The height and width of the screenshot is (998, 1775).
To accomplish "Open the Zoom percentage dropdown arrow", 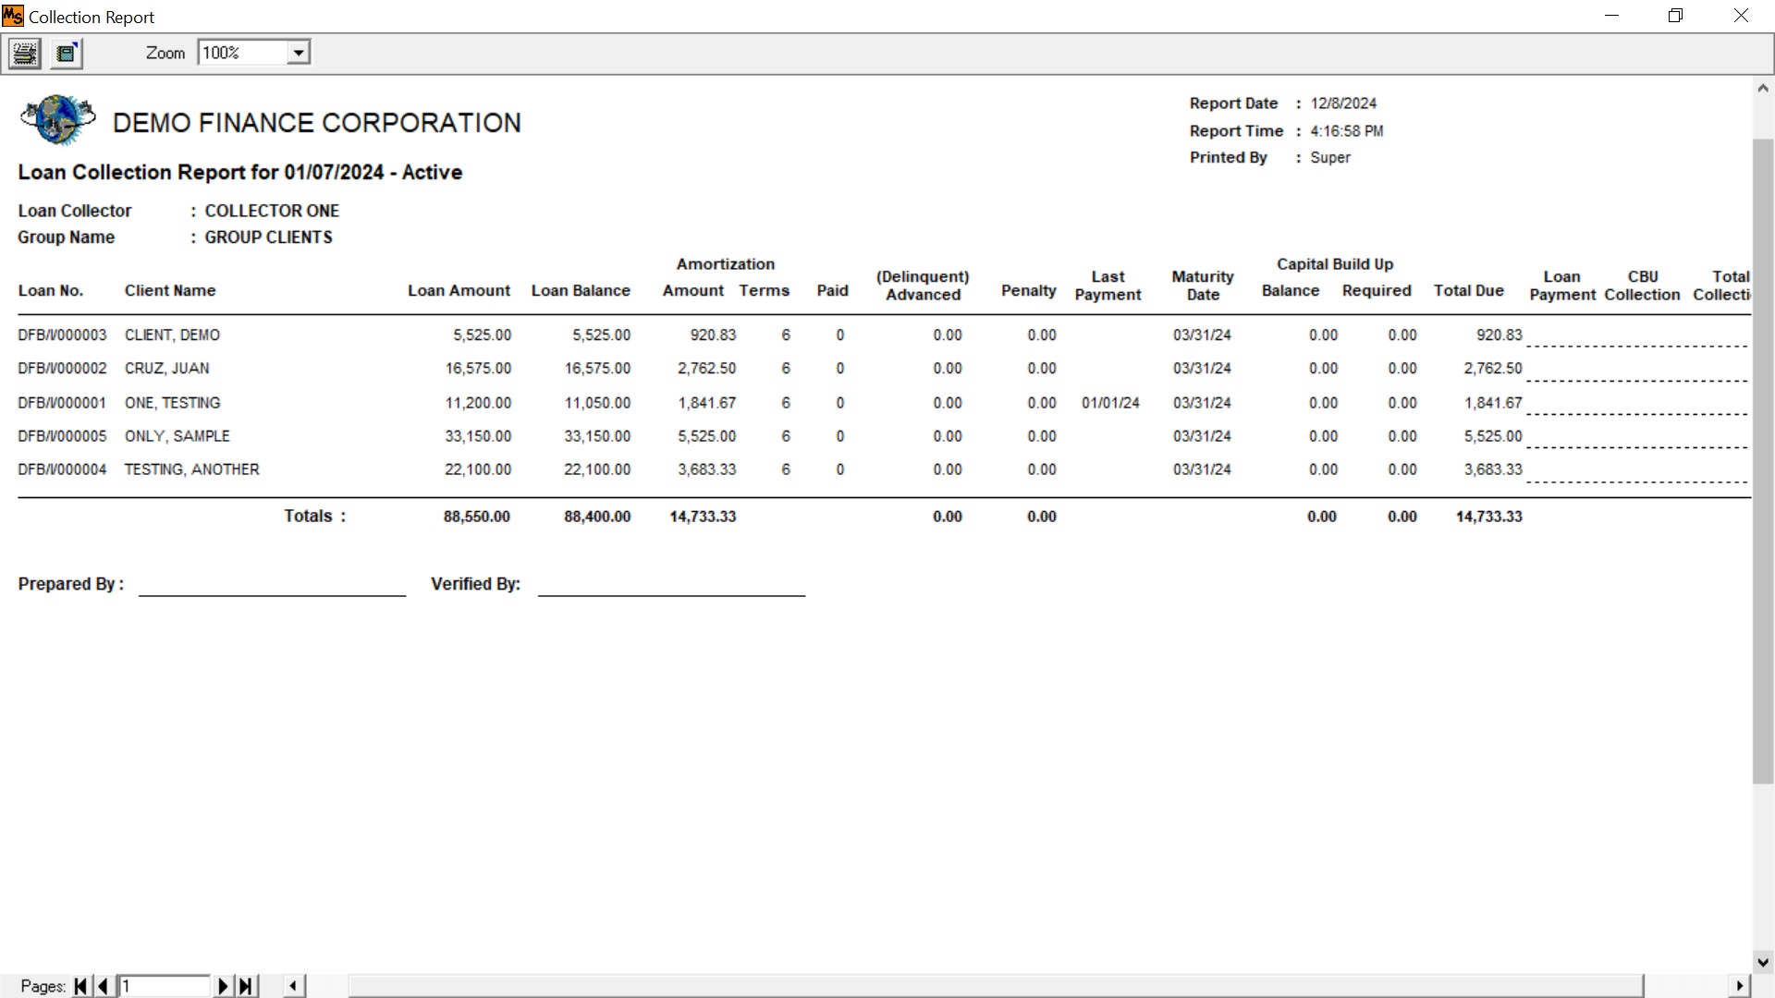I will tap(298, 54).
